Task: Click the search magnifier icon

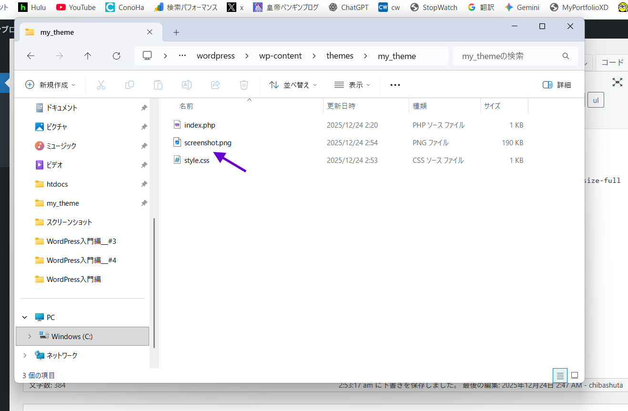Action: coord(566,56)
